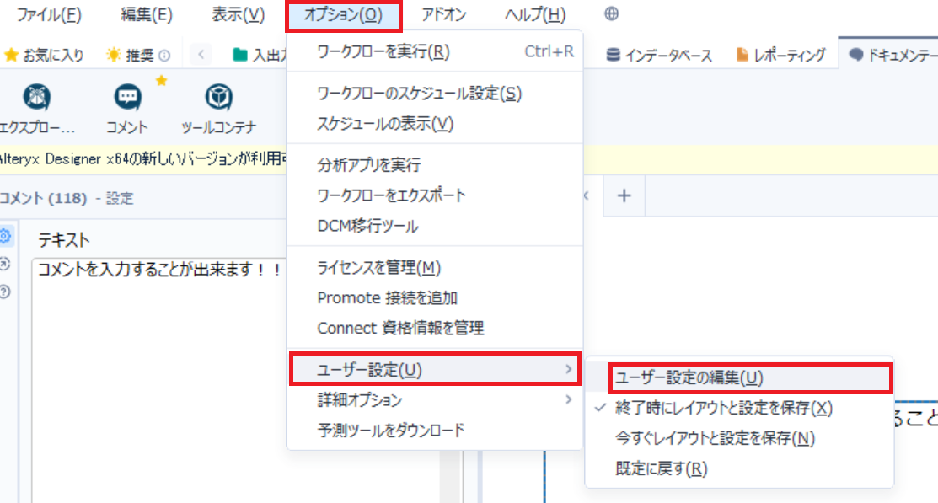Viewport: 938px width, 503px height.
Task: Open the navigation side icon below the gear
Action: [5, 264]
